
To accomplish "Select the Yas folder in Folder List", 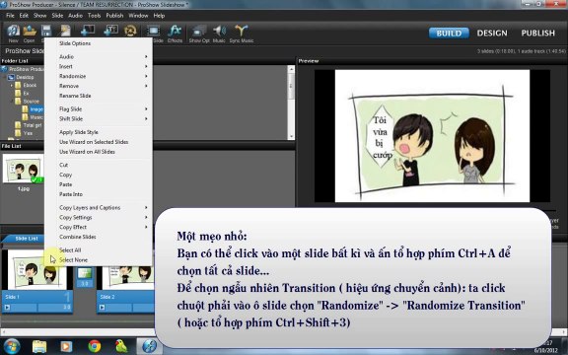I will tap(28, 133).
